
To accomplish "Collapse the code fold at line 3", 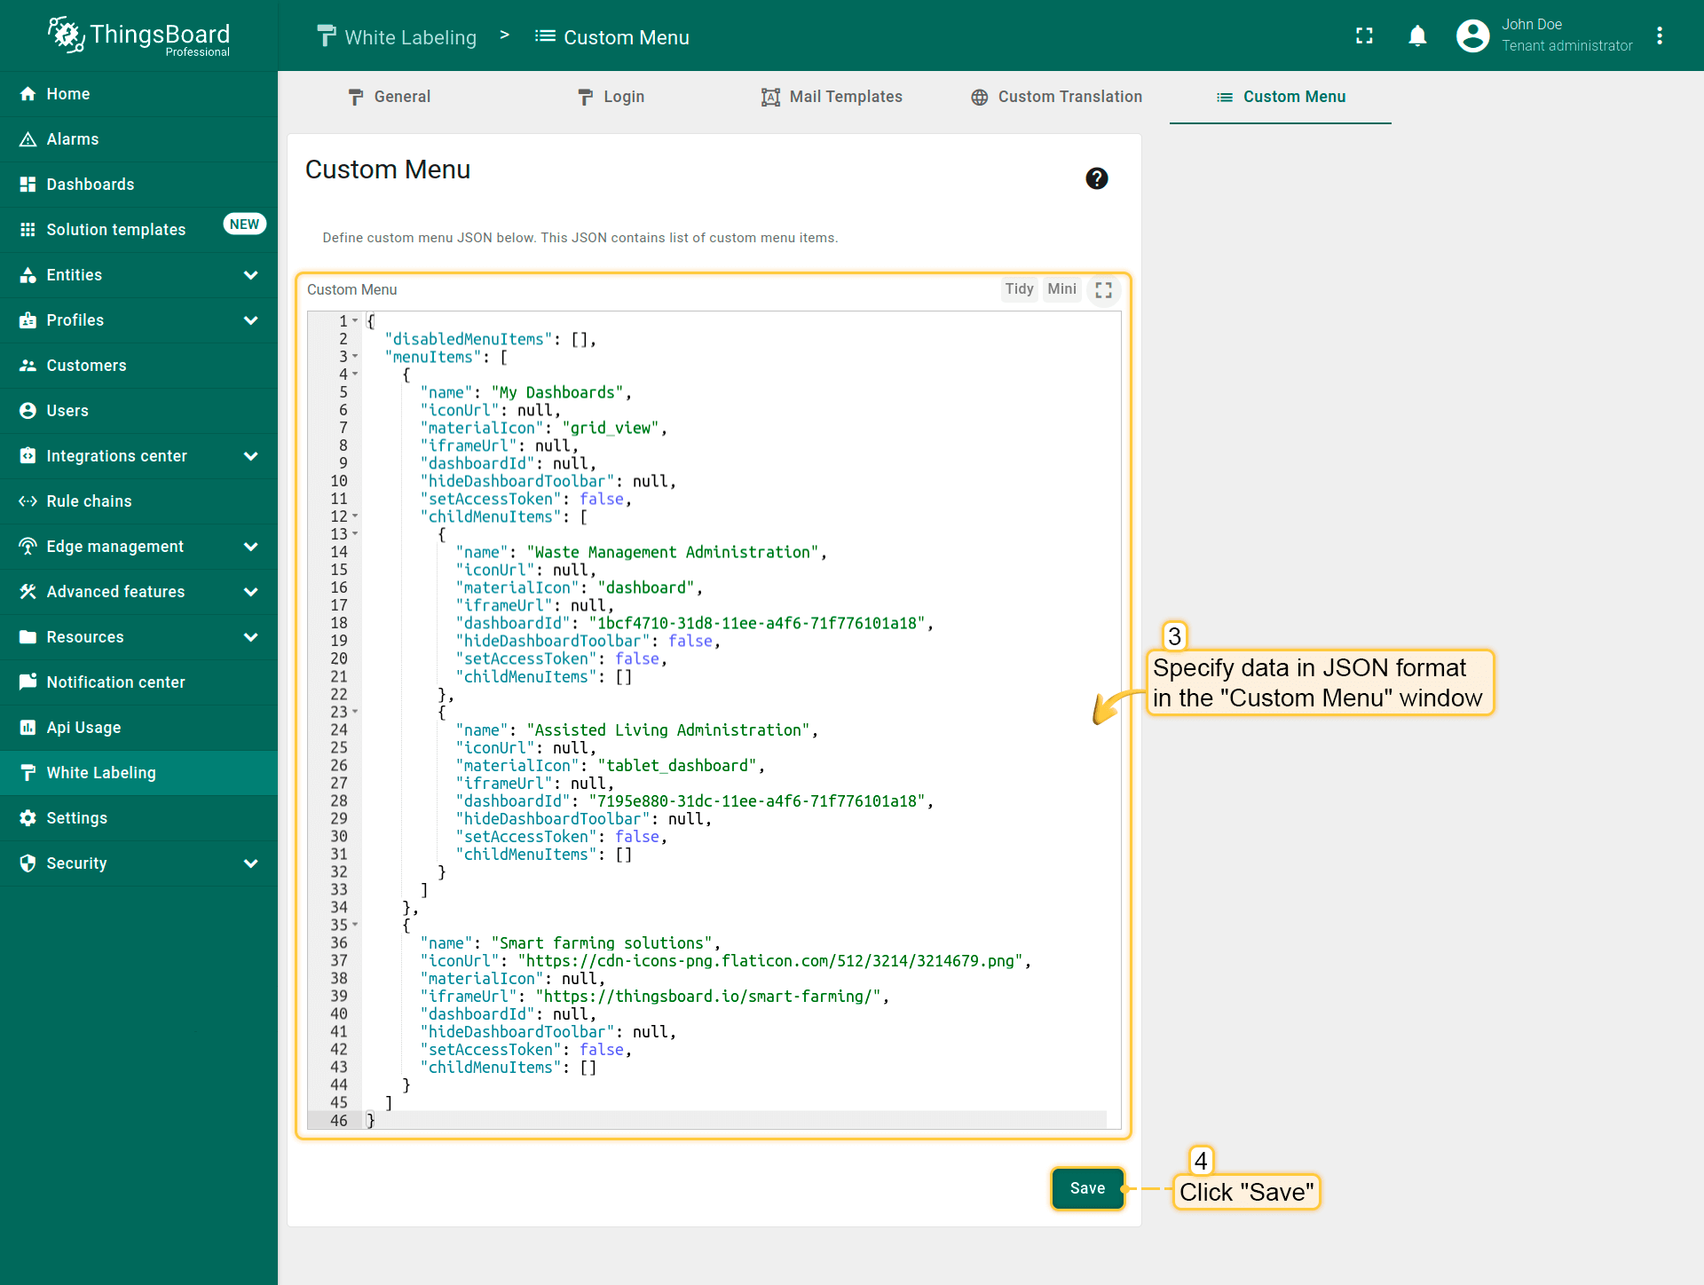I will pos(355,357).
